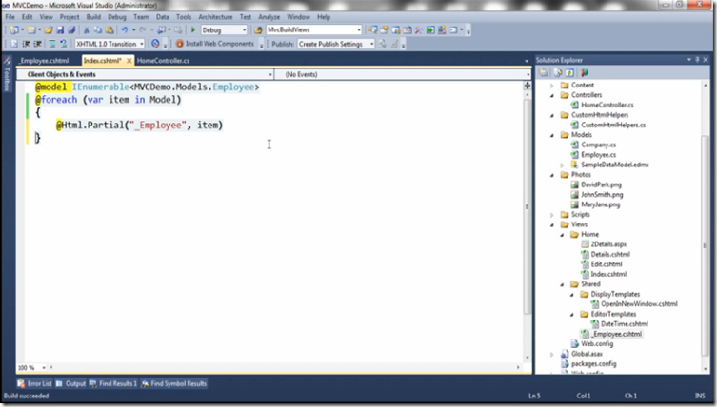
Task: Click the tools wrench icon in the standard toolbar
Action: (x=418, y=30)
